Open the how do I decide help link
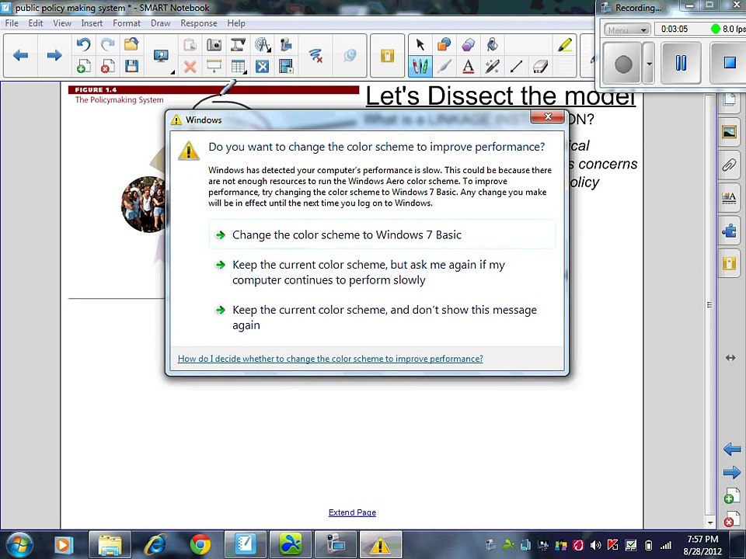Image resolution: width=746 pixels, height=559 pixels. tap(330, 359)
